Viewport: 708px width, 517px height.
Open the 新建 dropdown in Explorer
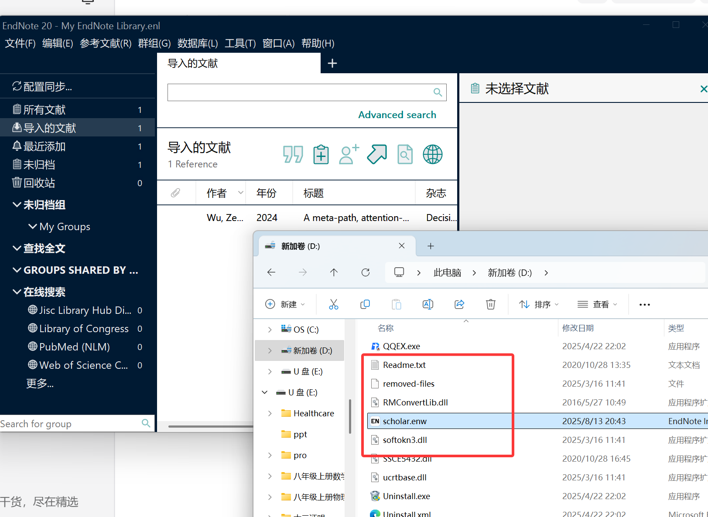point(285,304)
